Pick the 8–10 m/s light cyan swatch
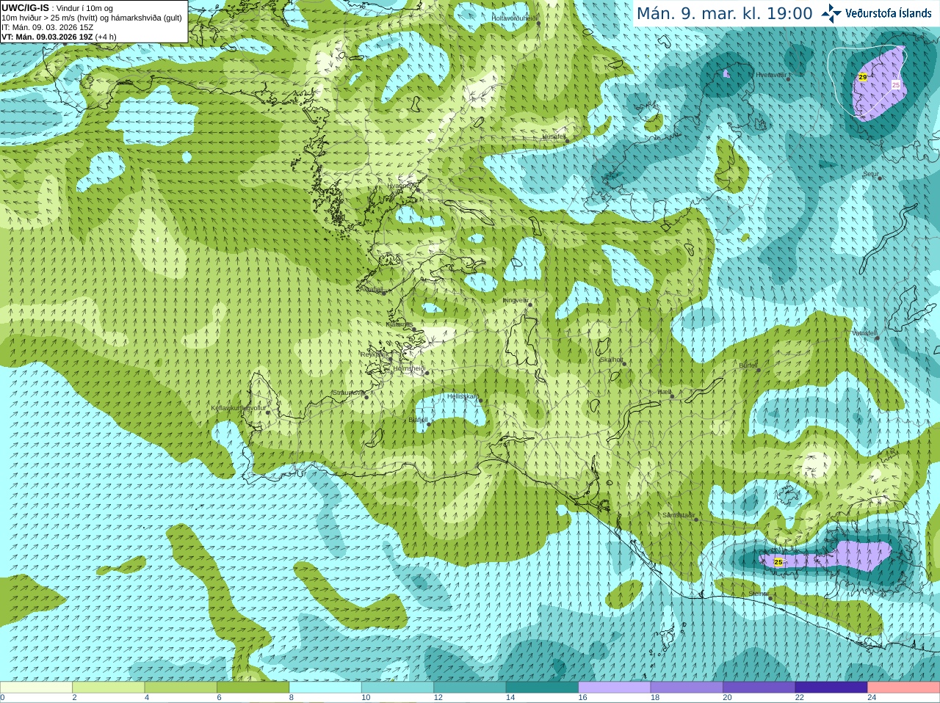This screenshot has width=940, height=703. pyautogui.click(x=325, y=688)
